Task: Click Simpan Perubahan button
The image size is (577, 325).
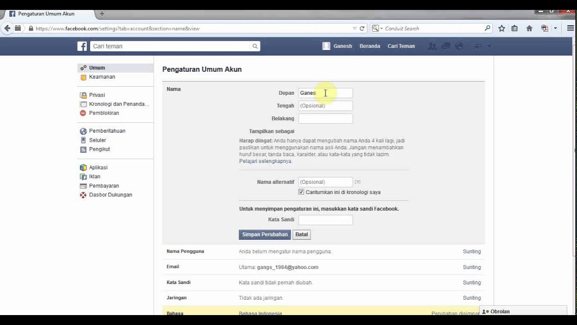Action: tap(265, 235)
